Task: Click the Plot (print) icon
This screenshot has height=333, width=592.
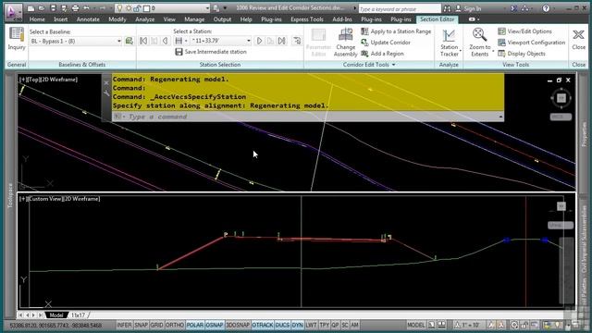Action: pos(75,8)
